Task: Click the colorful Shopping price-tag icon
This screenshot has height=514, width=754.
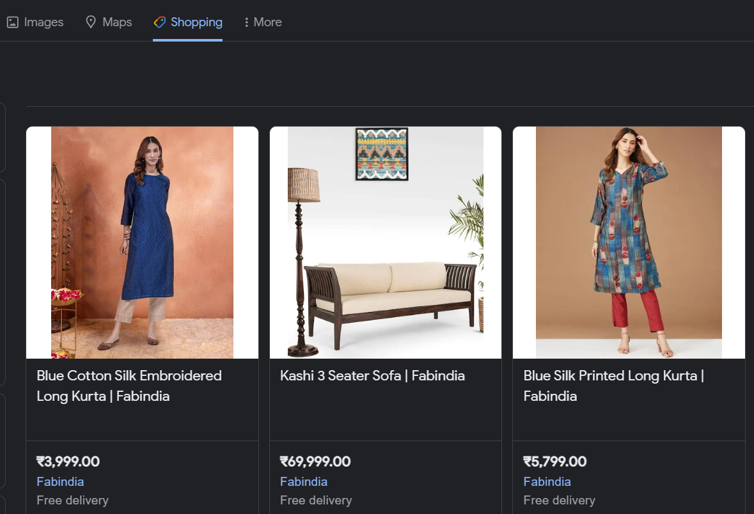Action: point(159,21)
